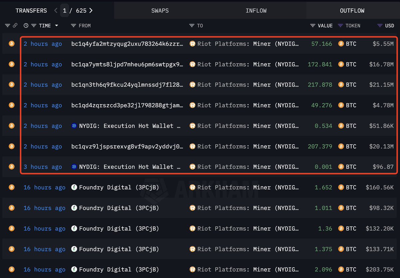Image resolution: width=400 pixels, height=278 pixels.
Task: Switch to the INFLOW tab
Action: point(256,11)
